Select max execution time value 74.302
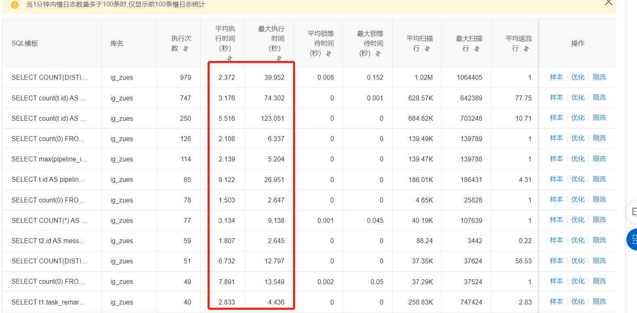Viewport: 637px width, 313px height. (274, 98)
